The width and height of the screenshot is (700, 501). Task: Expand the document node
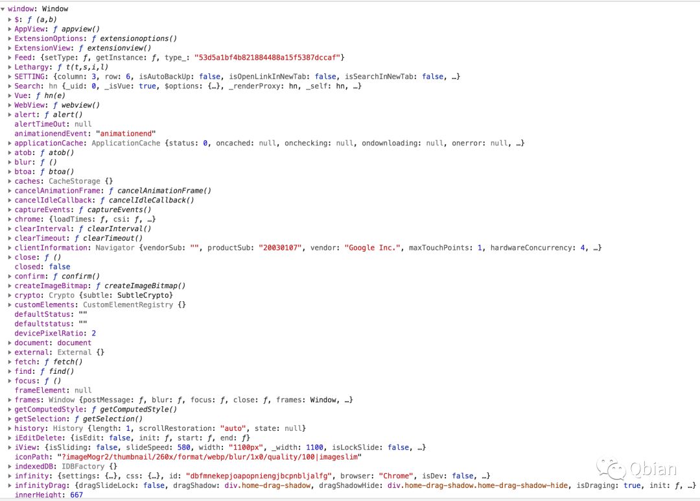(9, 343)
